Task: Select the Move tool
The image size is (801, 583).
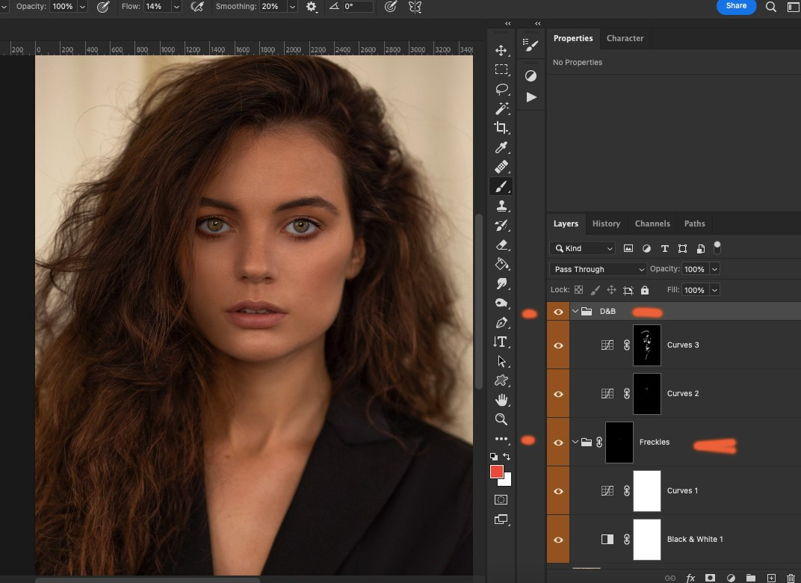Action: pyautogui.click(x=501, y=51)
